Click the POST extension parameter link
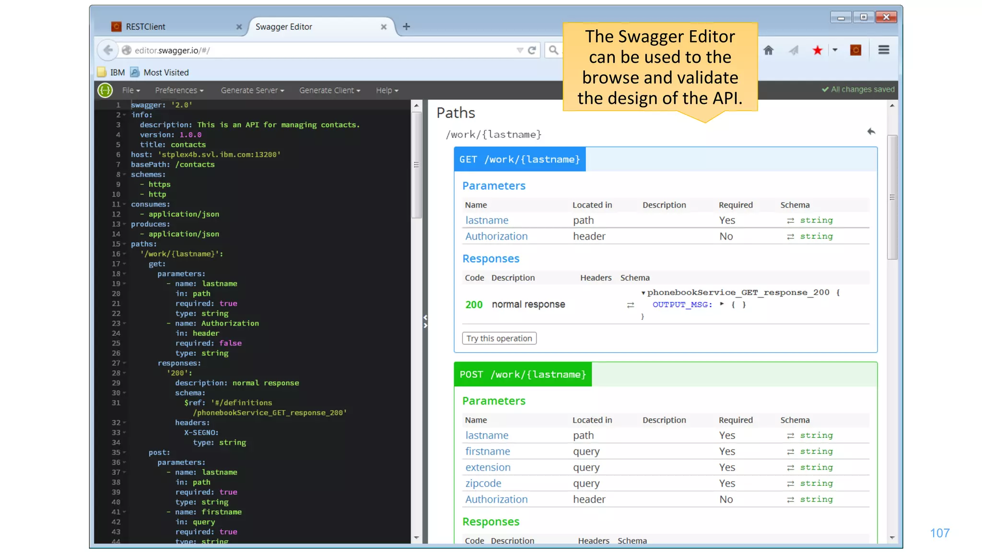 488,467
